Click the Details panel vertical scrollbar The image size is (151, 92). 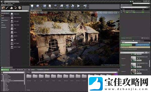tap(149, 64)
